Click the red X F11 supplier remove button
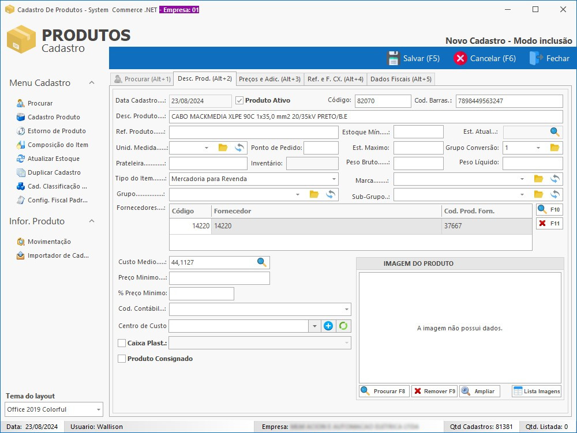Screen dimensions: 577x433 [549, 224]
